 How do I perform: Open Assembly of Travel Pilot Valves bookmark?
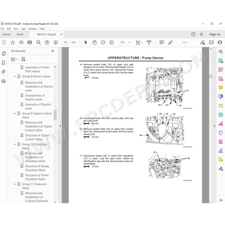pyautogui.click(x=37, y=69)
